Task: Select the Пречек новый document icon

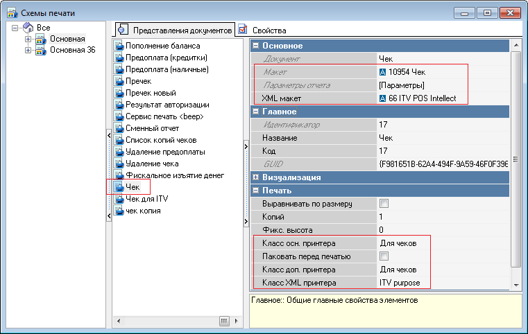Action: [x=119, y=93]
